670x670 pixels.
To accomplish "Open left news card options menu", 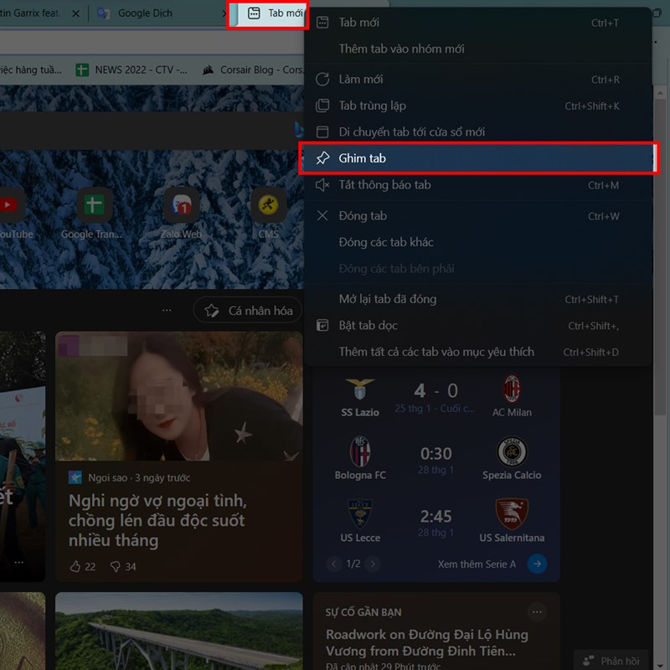I will tap(18, 562).
